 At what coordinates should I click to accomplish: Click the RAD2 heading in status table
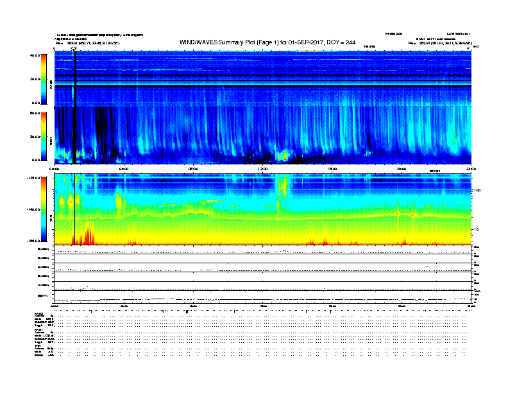pyautogui.click(x=38, y=314)
